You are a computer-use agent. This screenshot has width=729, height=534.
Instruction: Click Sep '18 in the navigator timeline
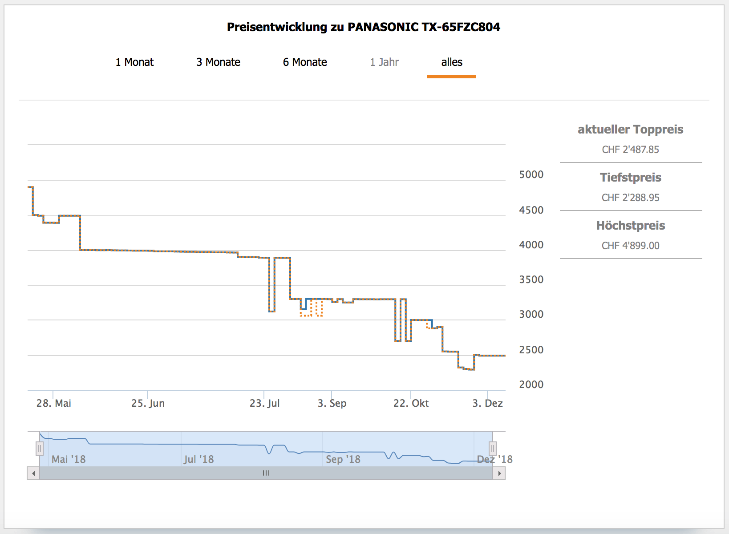coord(343,459)
